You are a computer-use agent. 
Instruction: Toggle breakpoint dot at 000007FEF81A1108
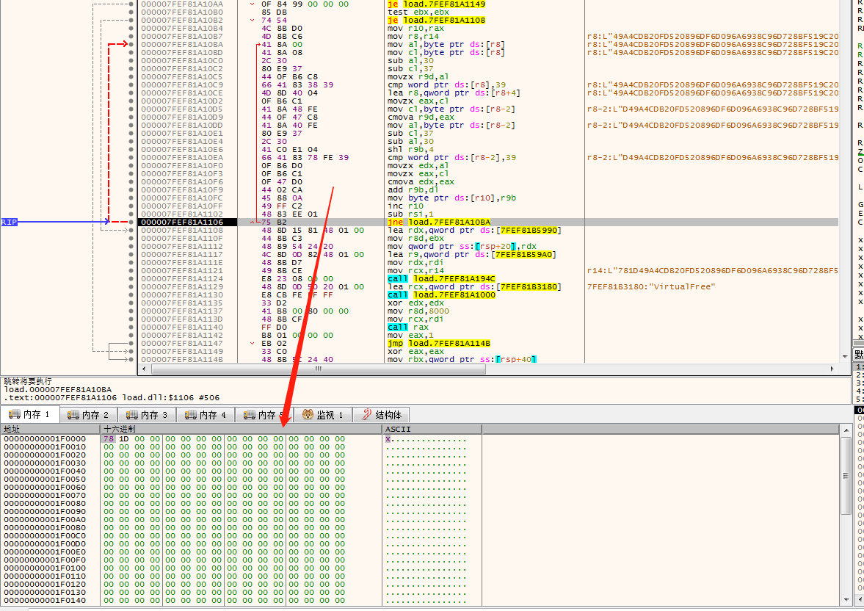coord(131,230)
